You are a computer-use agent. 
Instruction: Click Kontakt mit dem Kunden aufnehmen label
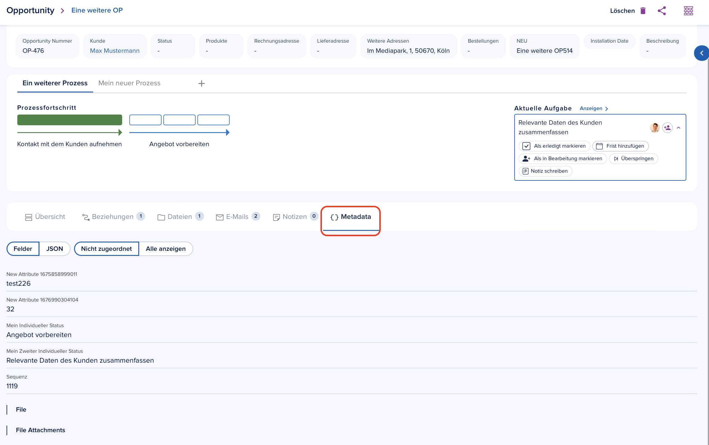click(x=70, y=144)
